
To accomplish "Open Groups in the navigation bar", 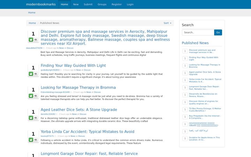I will point(102,4).
